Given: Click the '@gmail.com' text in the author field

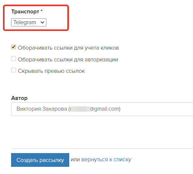Looking at the screenshot, I should (105, 109).
